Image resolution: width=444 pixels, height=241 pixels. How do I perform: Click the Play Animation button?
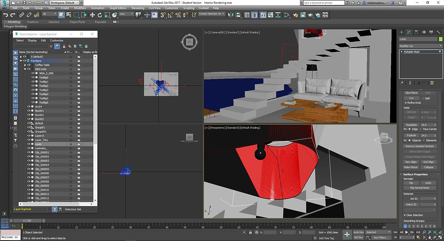tap(407, 232)
